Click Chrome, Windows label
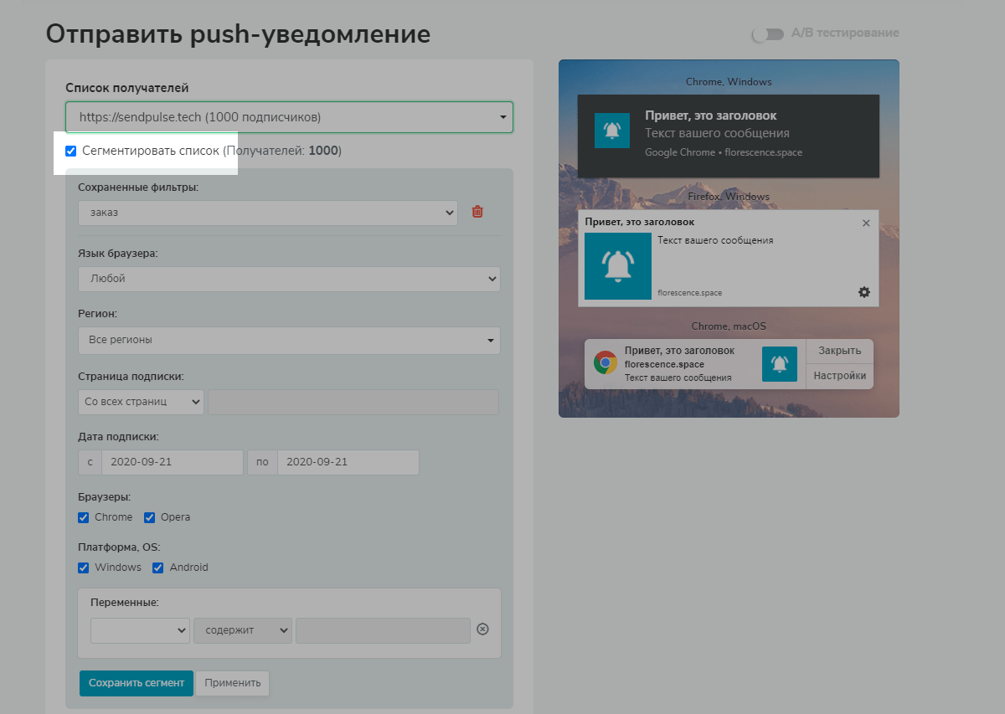 (729, 82)
